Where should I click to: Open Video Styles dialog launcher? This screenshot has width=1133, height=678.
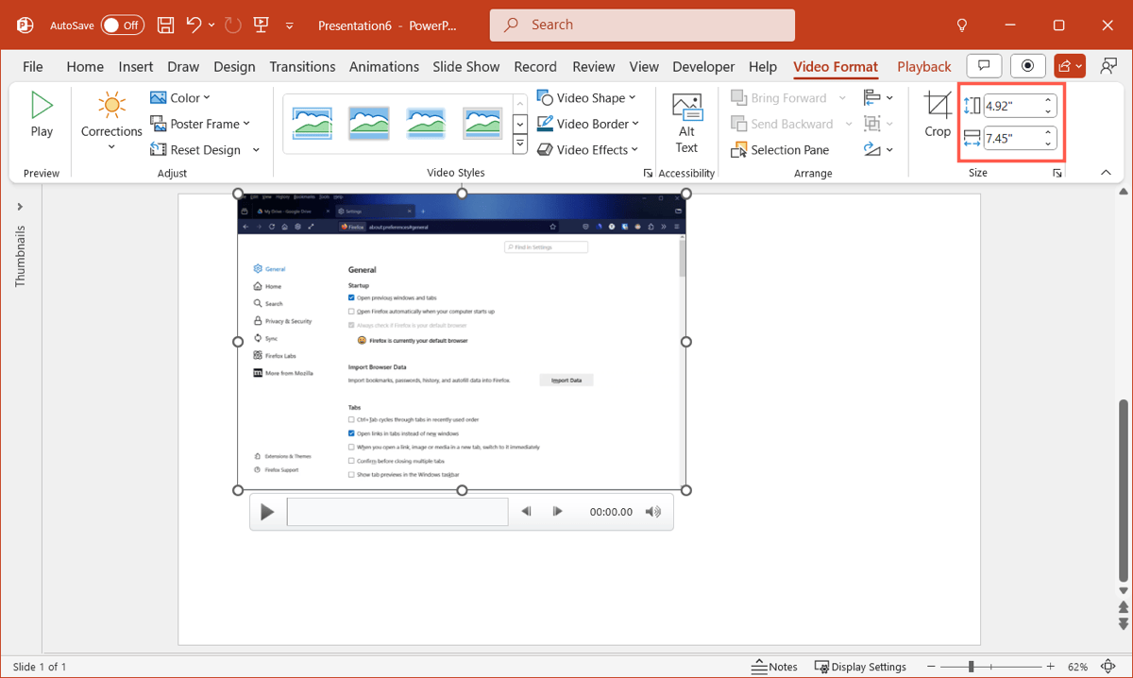(x=648, y=174)
